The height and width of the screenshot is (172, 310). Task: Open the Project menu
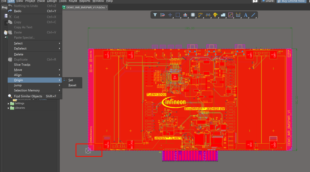coord(30,1)
